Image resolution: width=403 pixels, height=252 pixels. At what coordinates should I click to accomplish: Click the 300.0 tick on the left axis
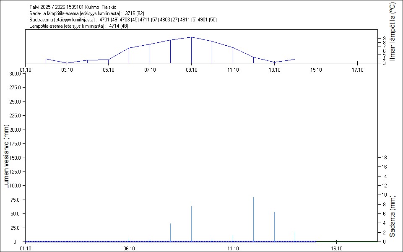coord(15,74)
